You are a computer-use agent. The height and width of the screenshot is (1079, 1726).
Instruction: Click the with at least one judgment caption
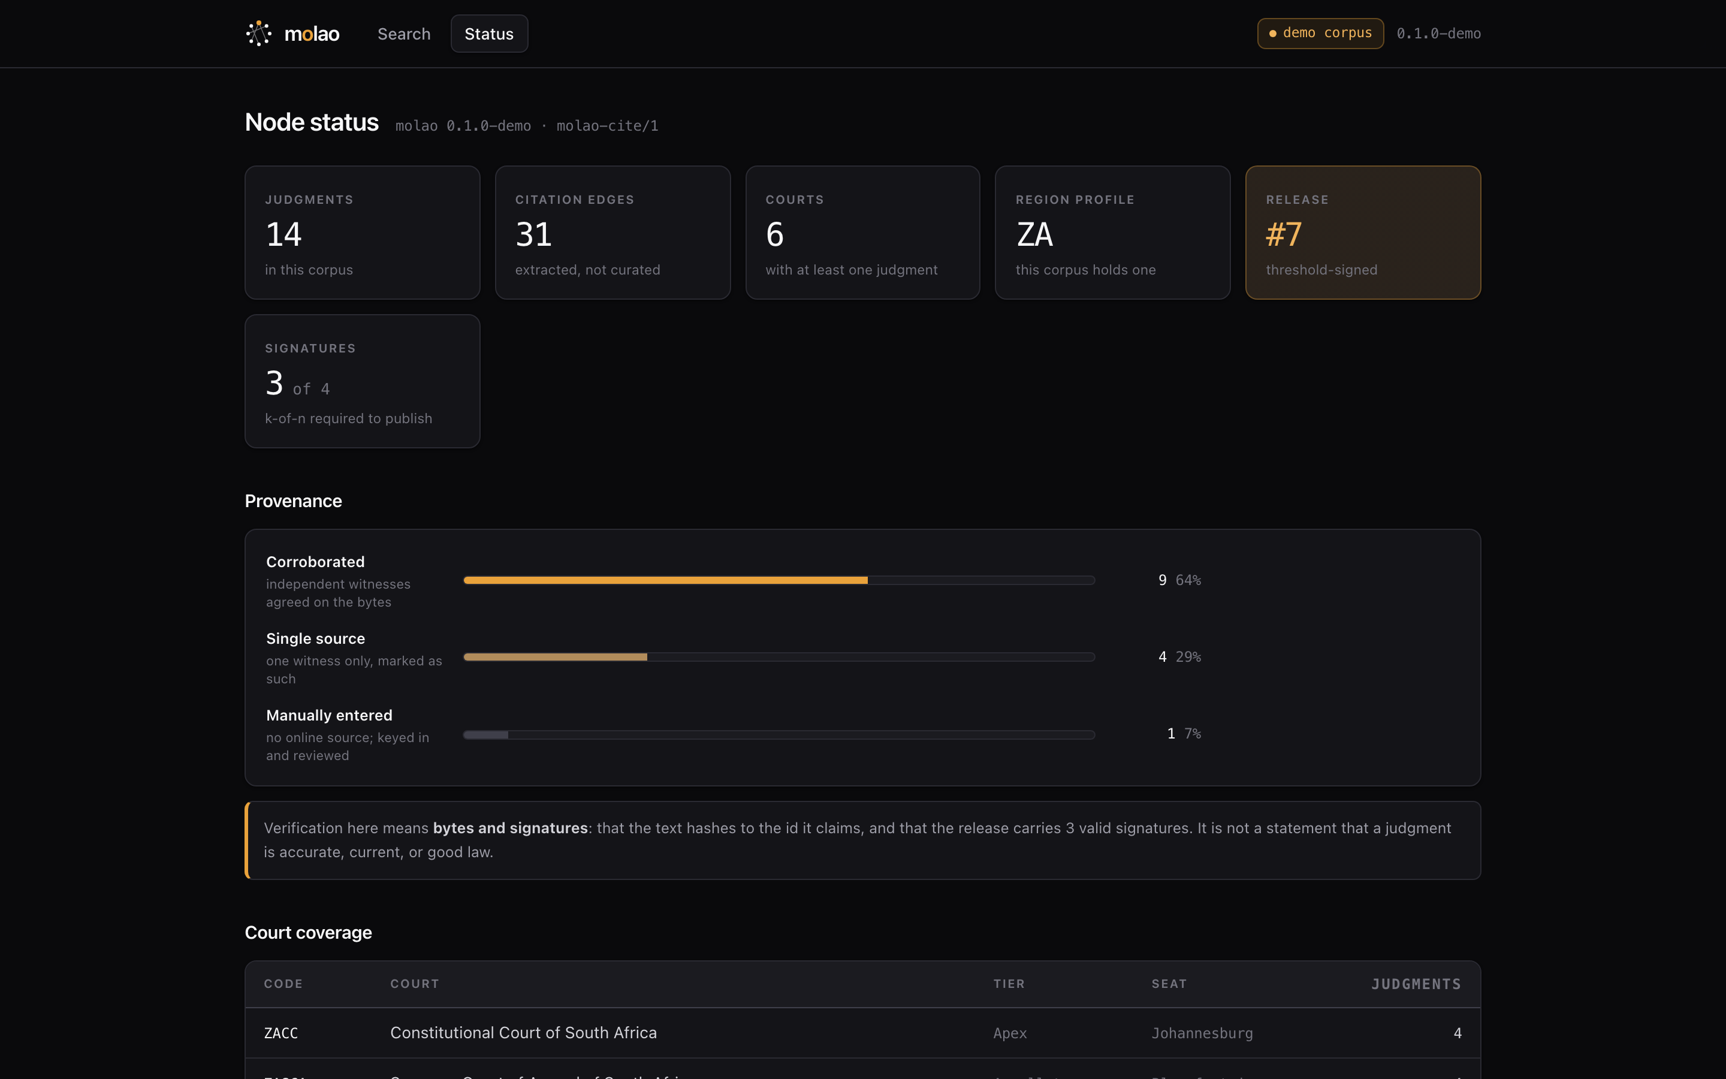(x=851, y=270)
